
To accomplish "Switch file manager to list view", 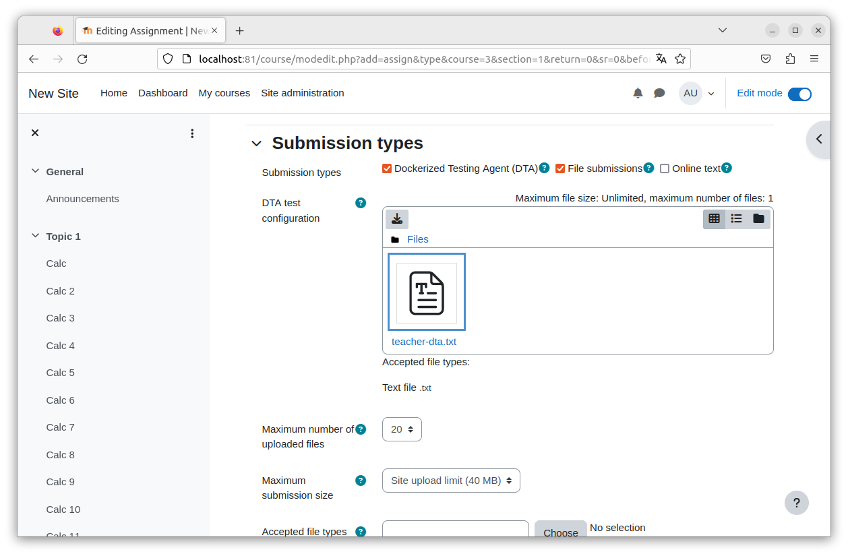I will pos(737,219).
